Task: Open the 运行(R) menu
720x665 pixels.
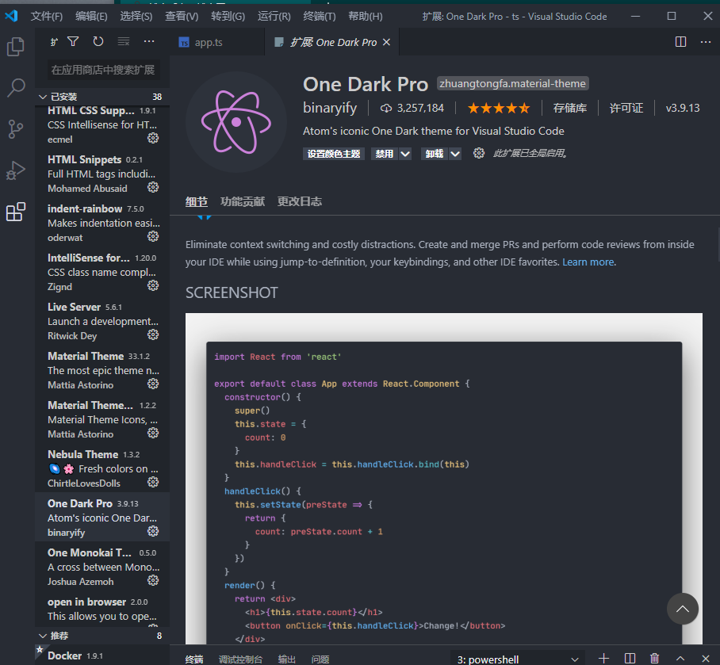Action: tap(274, 17)
